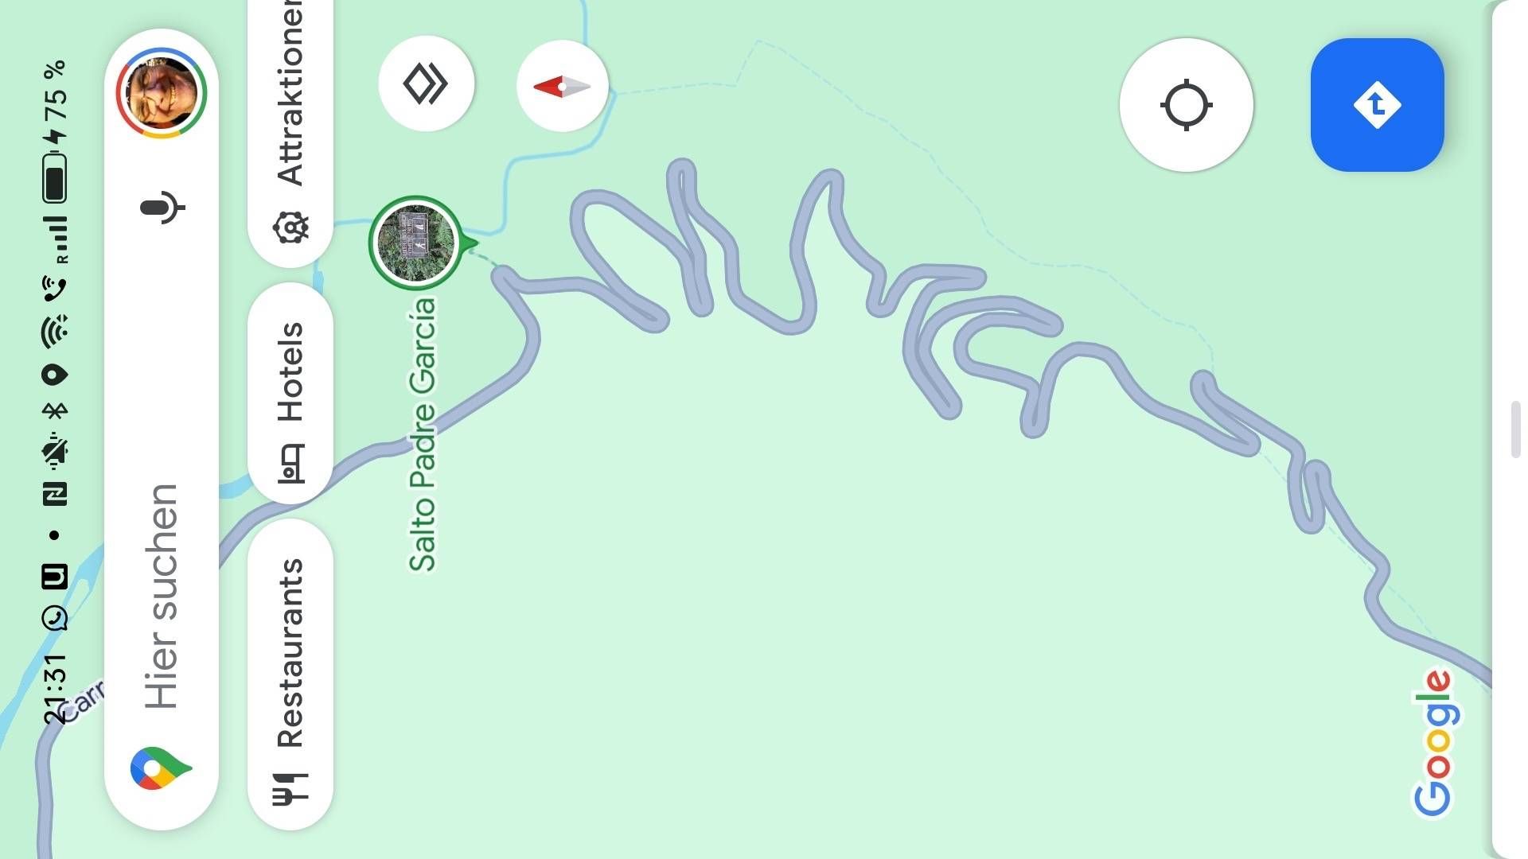Tap the Google Maps logo in search bar
Image resolution: width=1528 pixels, height=859 pixels.
pos(160,768)
